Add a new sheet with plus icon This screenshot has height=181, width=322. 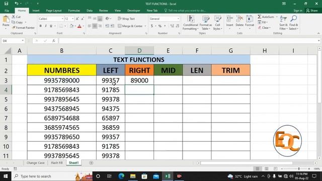tap(91, 163)
